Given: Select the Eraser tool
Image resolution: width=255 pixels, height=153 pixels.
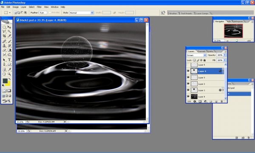Looking at the screenshot, I should tap(4, 50).
